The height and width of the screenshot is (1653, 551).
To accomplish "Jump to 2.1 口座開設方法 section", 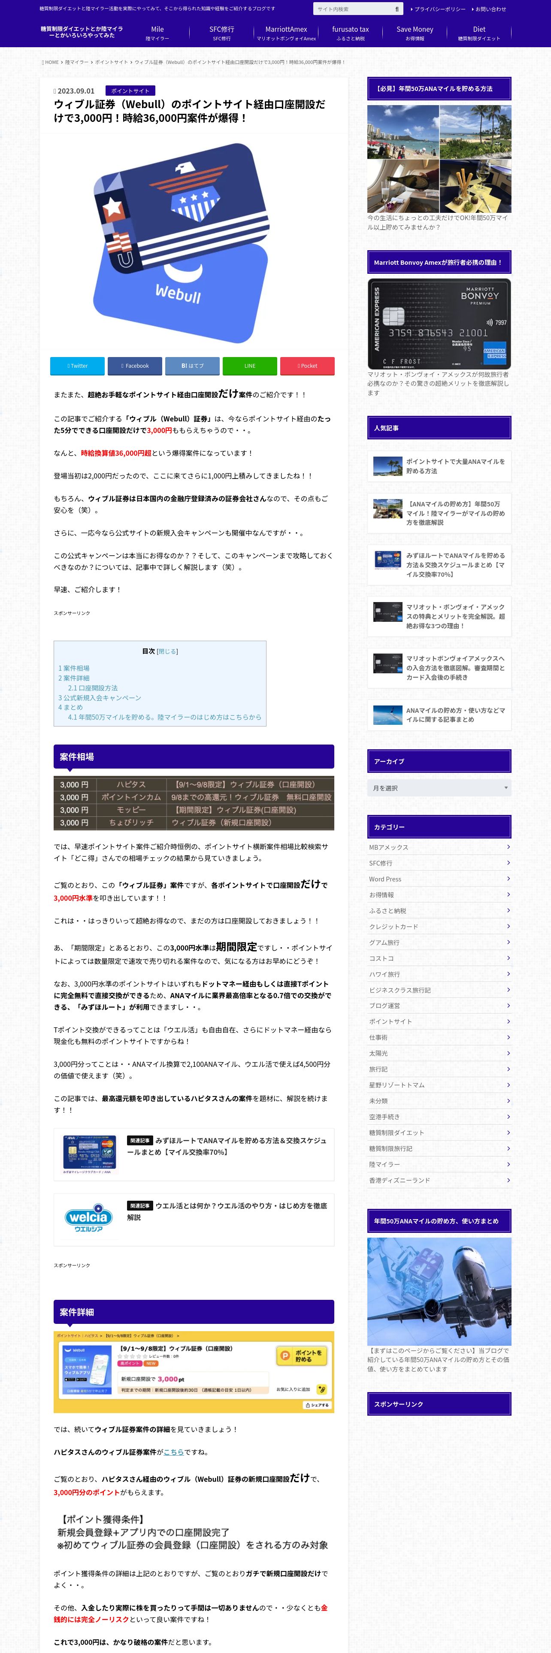I will tap(93, 688).
